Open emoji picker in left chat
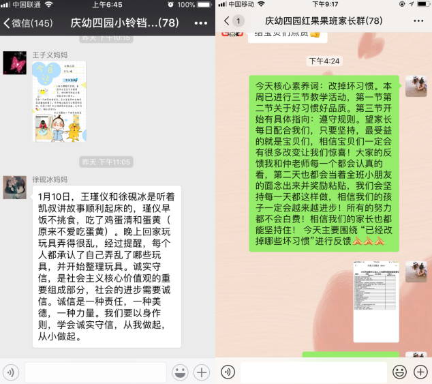The height and width of the screenshot is (384, 432). 180,372
